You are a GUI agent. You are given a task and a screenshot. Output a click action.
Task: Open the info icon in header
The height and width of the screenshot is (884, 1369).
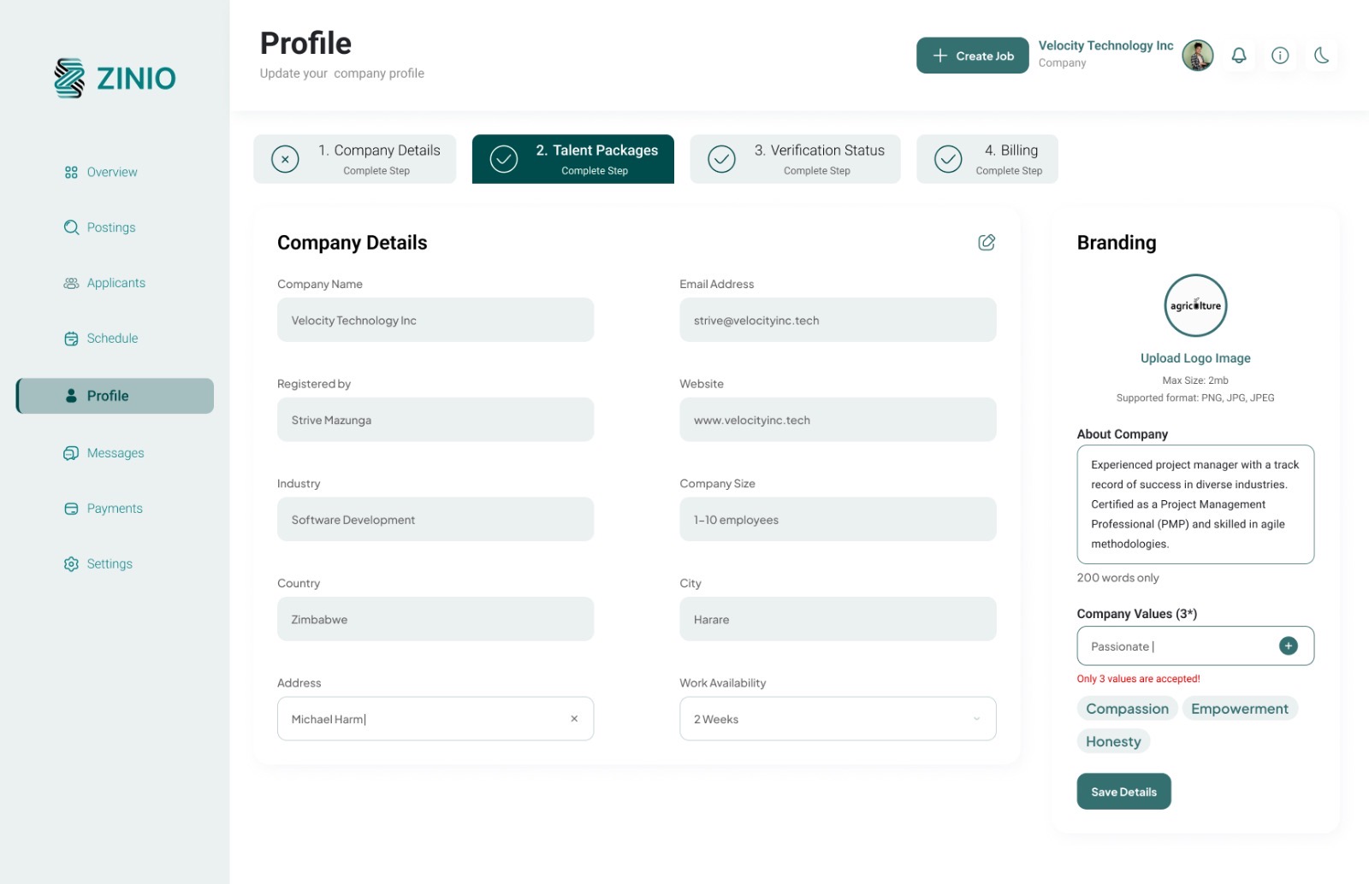1280,56
